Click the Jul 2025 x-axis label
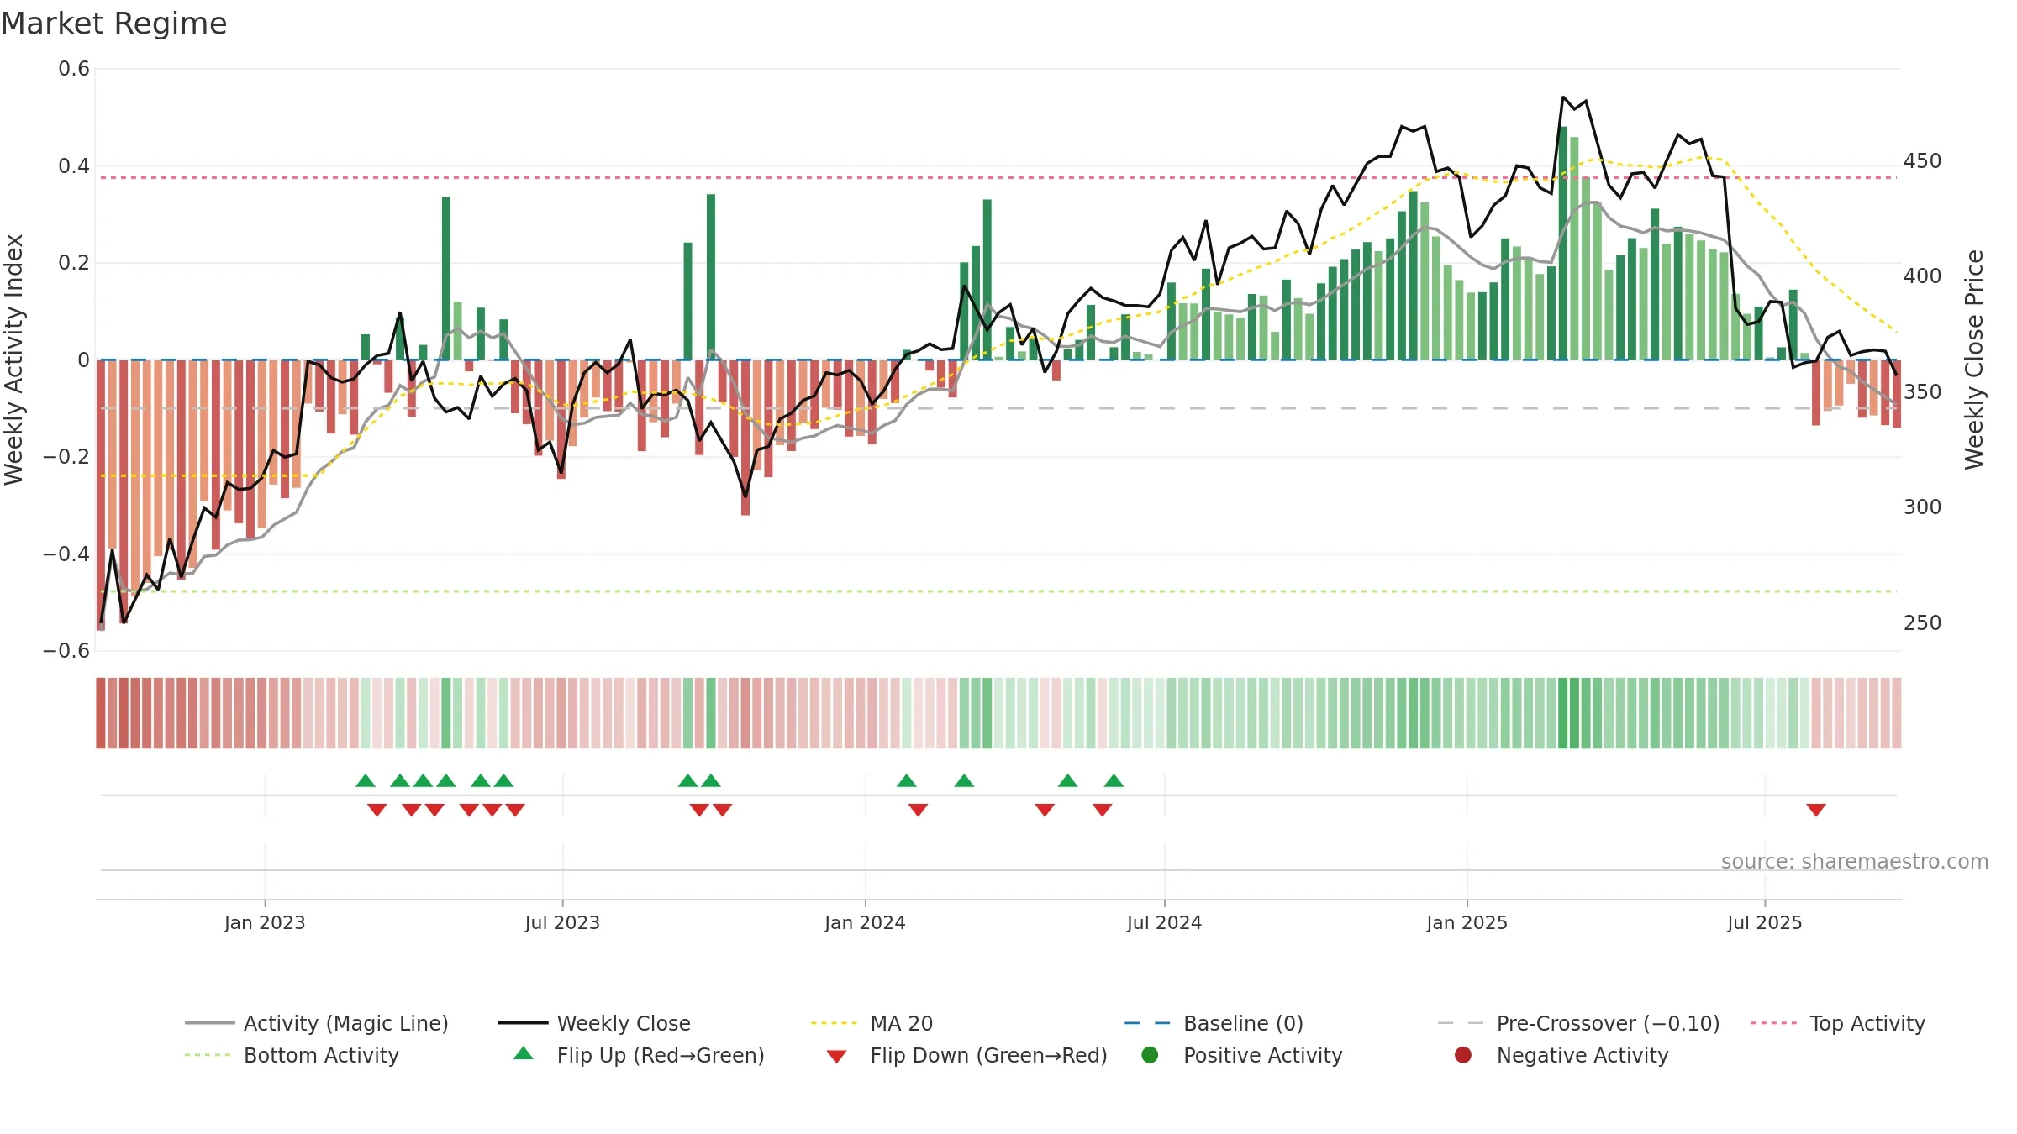 pyautogui.click(x=1765, y=922)
